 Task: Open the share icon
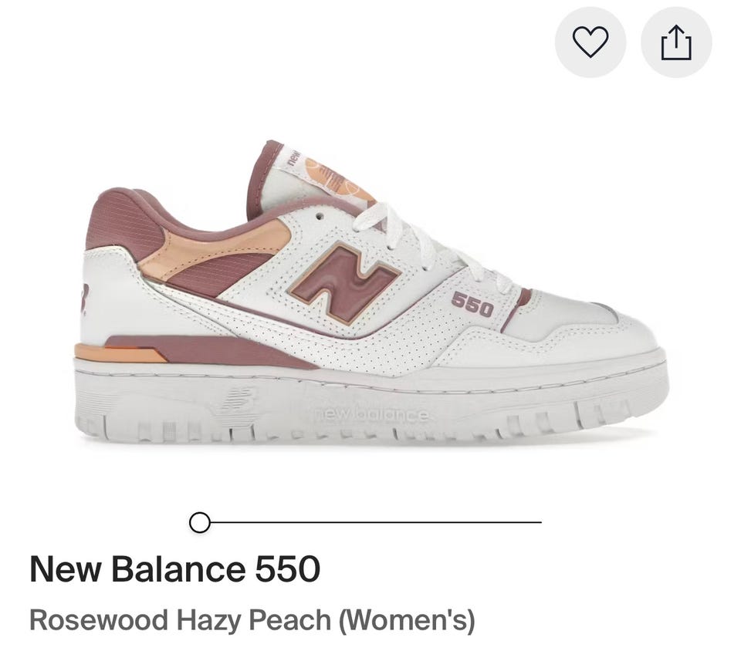[x=676, y=42]
